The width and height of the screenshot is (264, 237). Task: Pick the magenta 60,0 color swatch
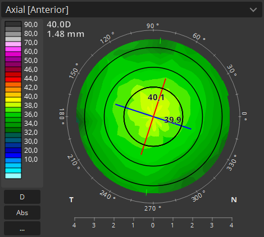click(x=13, y=49)
